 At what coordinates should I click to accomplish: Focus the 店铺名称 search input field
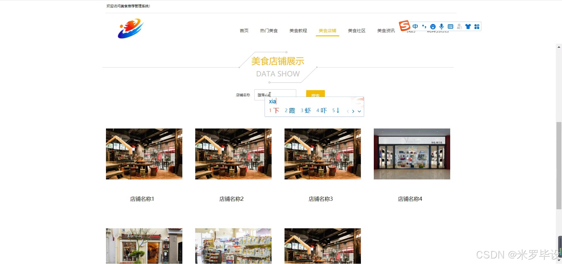pyautogui.click(x=275, y=95)
